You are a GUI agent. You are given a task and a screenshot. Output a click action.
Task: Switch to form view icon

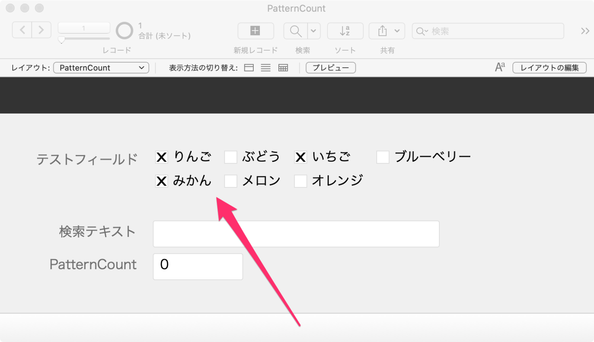pyautogui.click(x=249, y=67)
